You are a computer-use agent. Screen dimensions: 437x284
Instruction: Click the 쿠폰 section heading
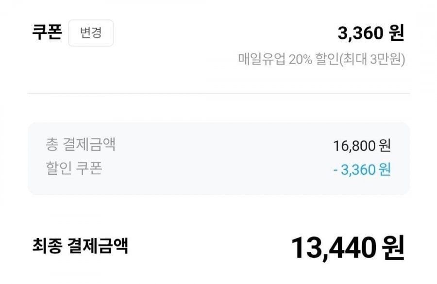47,33
